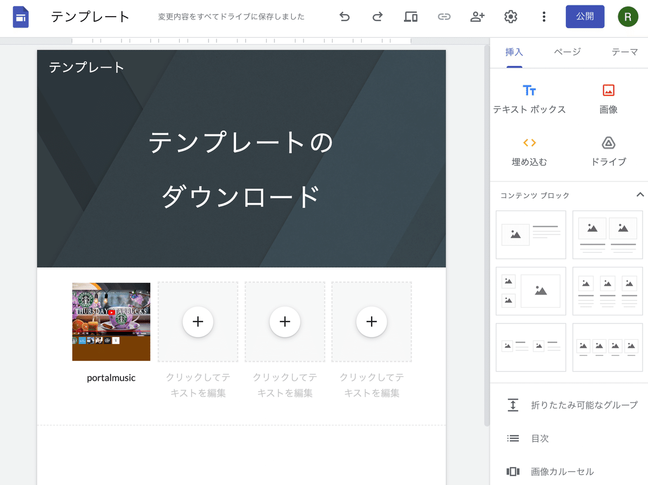This screenshot has height=485, width=648.
Task: Select the two-small-one-large image layout
Action: (531, 291)
